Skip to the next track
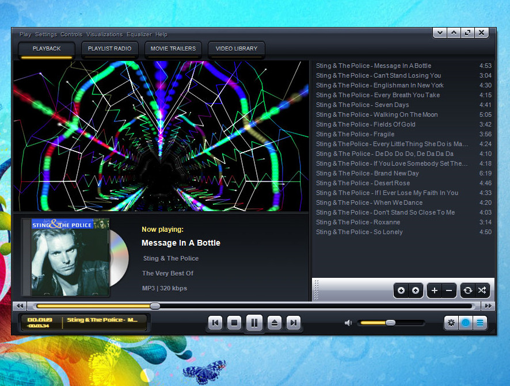Viewport: 510px width, 386px height. pyautogui.click(x=294, y=323)
